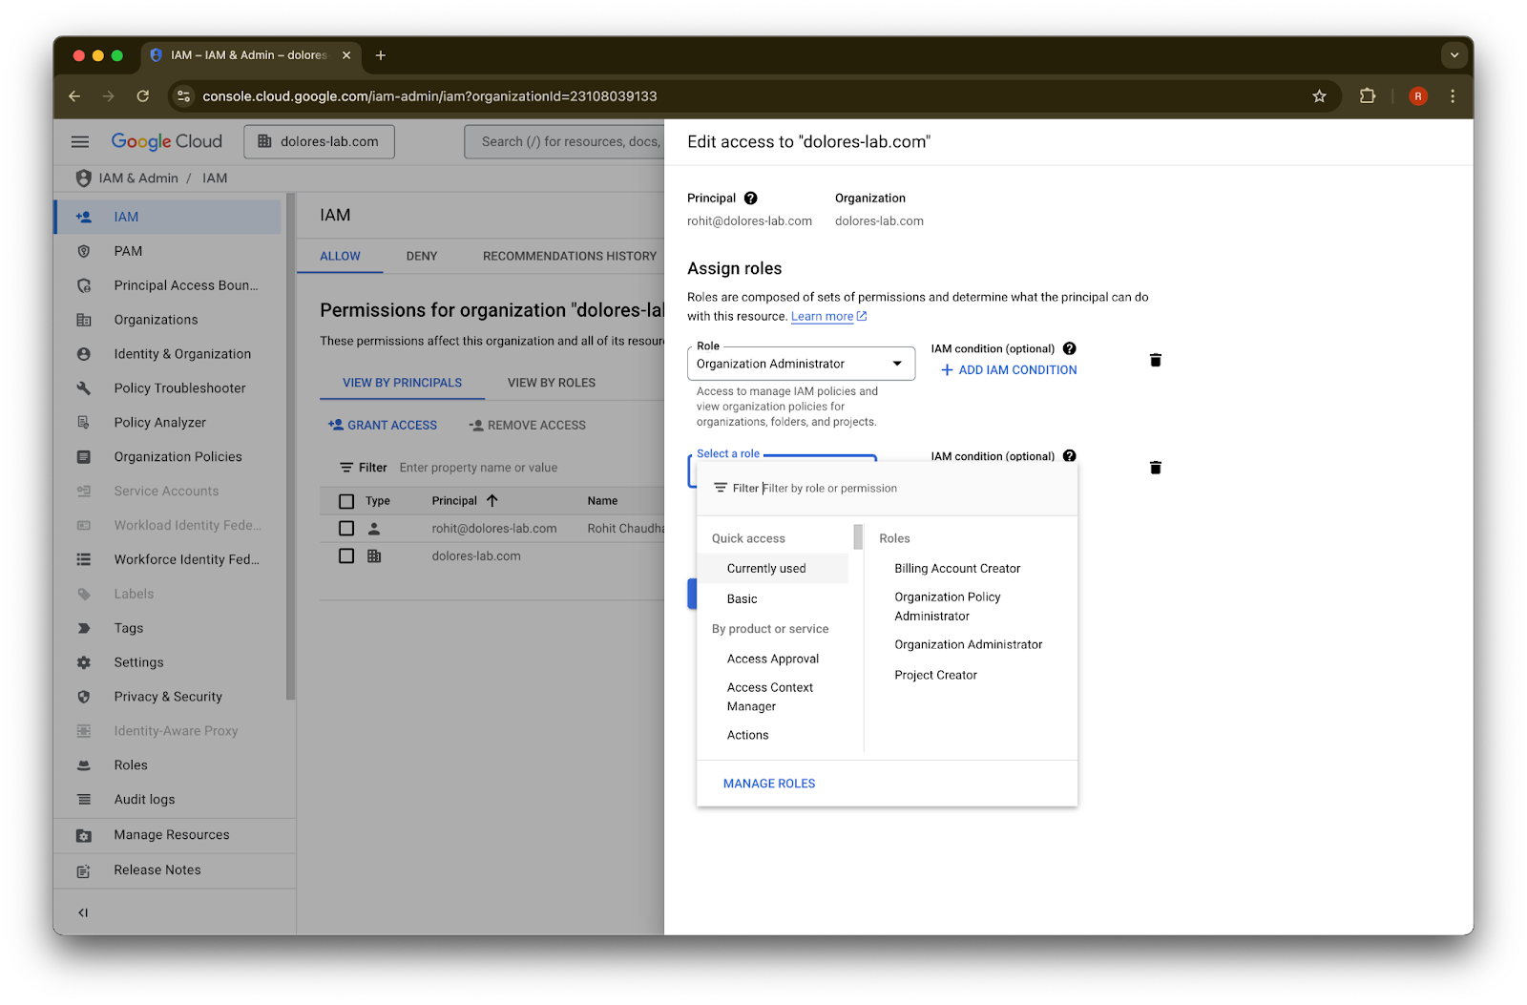Click the PAM sidebar icon
Screen dimensions: 1527x1005
pyautogui.click(x=84, y=251)
